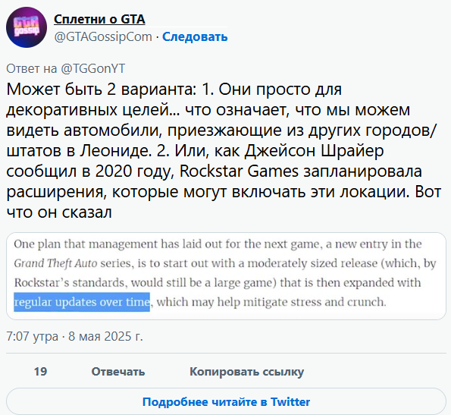Like the tweet showing 19 likes
The image size is (451, 415).
pos(41,371)
